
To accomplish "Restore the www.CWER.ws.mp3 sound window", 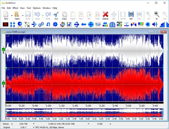I will pos(157,32).
